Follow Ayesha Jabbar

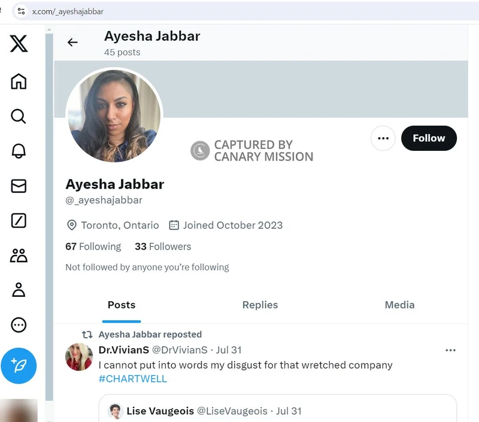pos(429,138)
